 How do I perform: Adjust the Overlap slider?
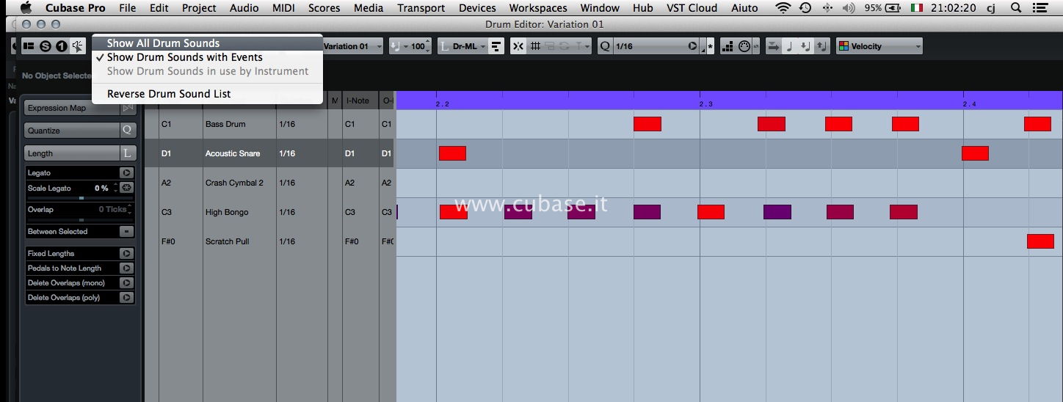[80, 219]
